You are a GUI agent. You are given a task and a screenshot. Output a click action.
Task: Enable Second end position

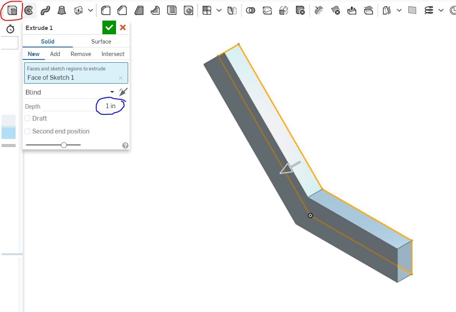click(27, 131)
